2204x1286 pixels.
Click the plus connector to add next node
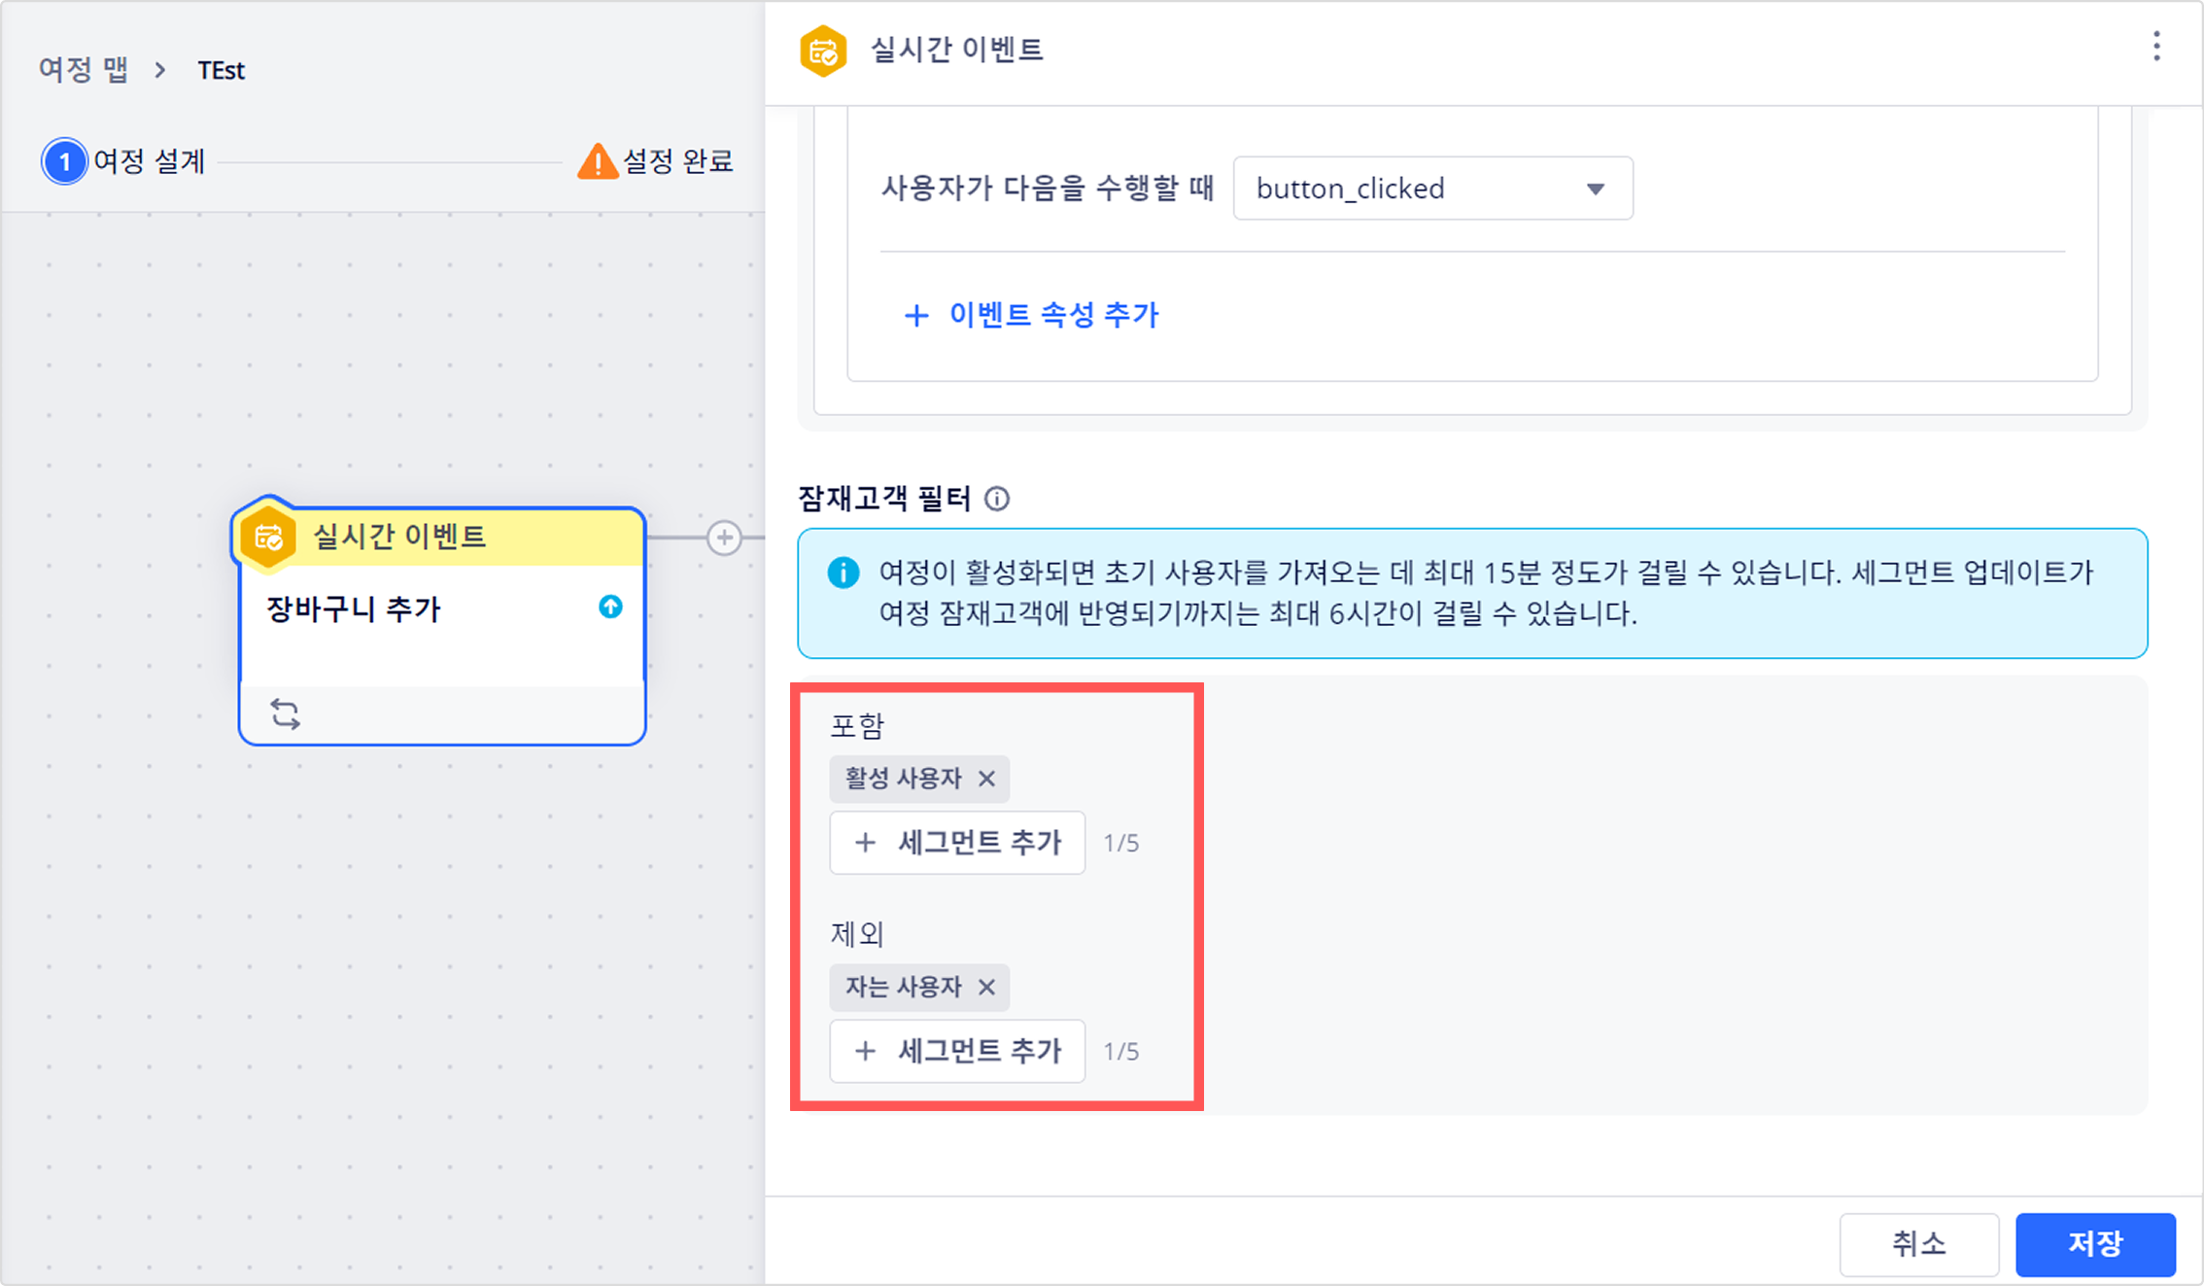(x=724, y=538)
